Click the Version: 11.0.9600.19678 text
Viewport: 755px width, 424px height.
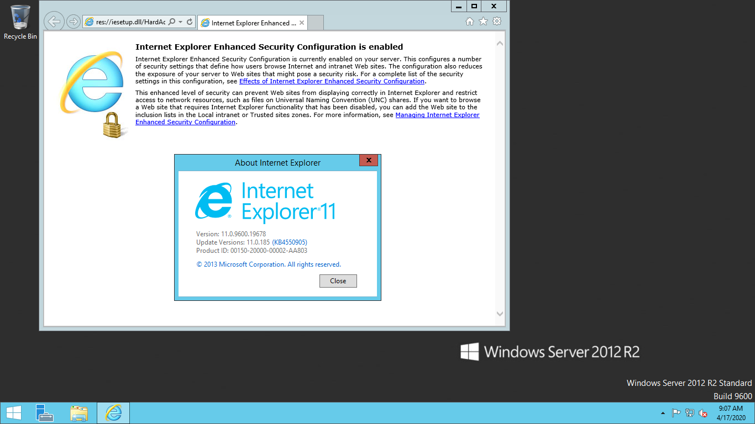[231, 234]
